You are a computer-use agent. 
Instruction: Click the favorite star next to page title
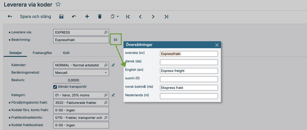[58, 4]
